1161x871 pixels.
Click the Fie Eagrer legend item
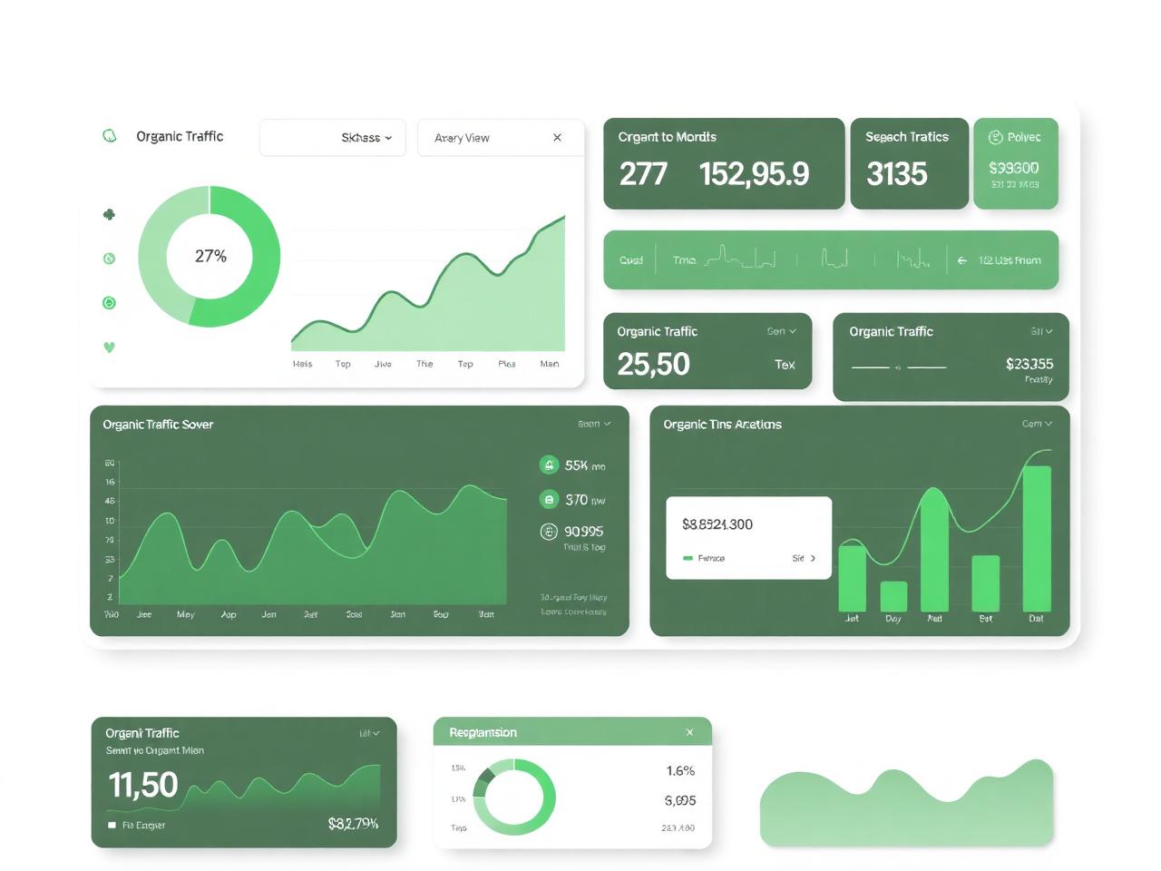click(137, 826)
